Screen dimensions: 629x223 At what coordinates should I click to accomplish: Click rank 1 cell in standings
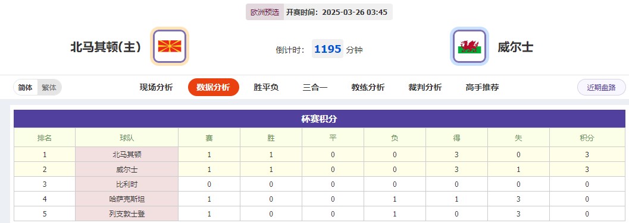tap(45, 155)
